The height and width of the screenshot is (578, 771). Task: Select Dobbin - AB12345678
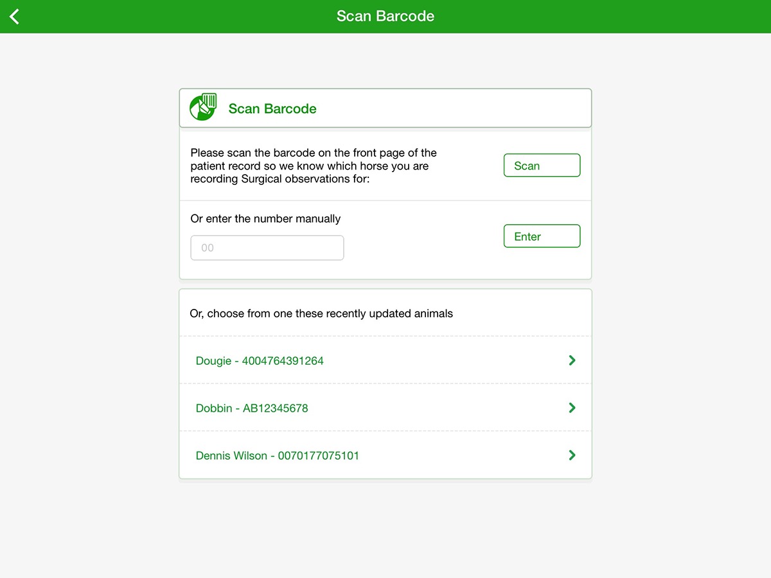(385, 408)
